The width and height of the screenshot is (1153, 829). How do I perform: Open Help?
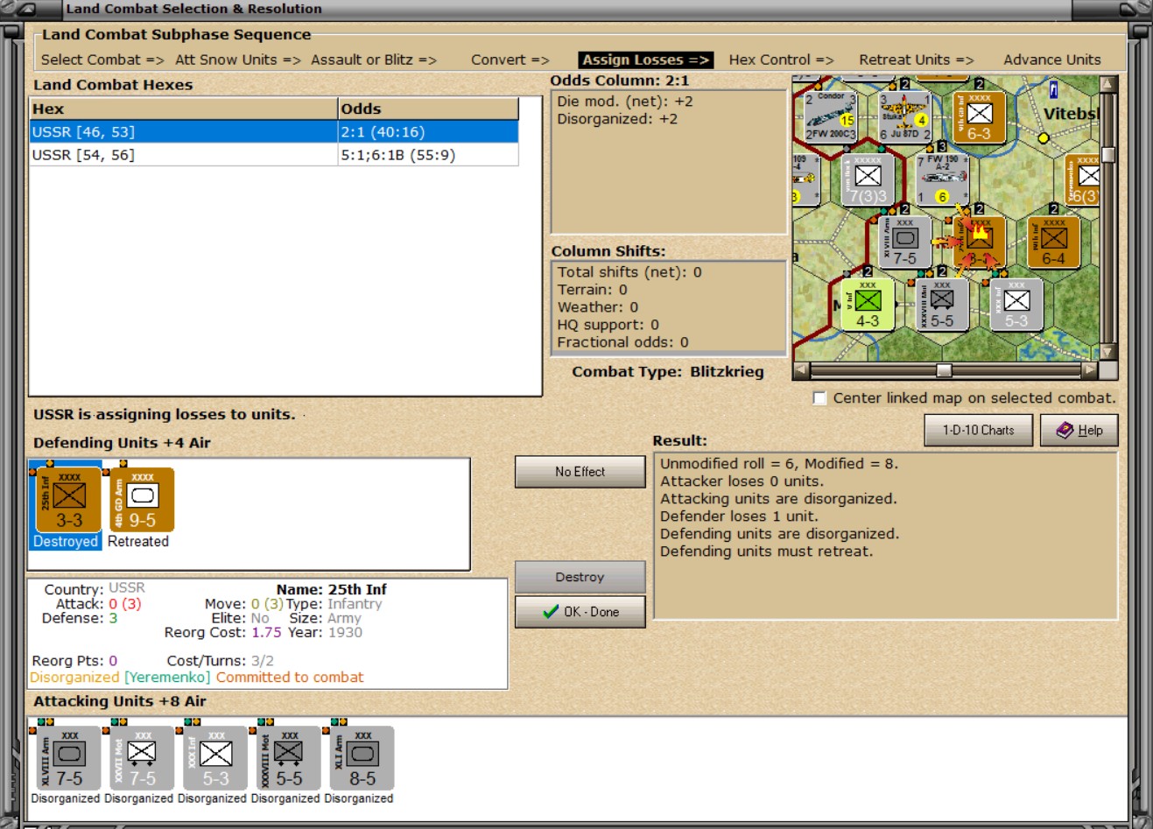click(1079, 430)
